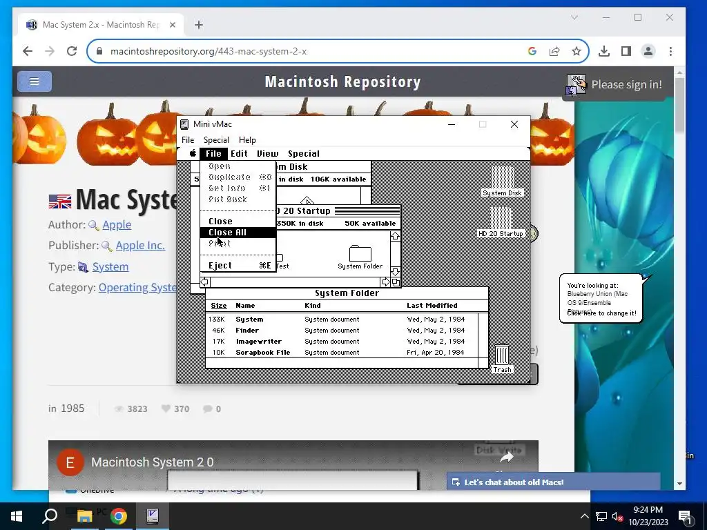Open Windows taskbar search

coord(50,516)
